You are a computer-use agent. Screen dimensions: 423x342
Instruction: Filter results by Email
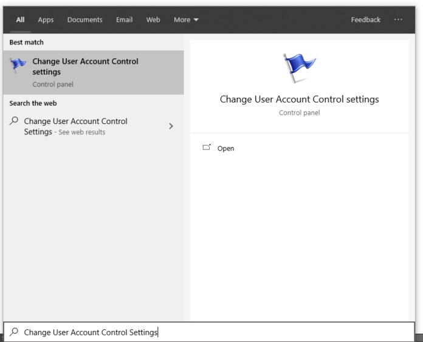[124, 20]
